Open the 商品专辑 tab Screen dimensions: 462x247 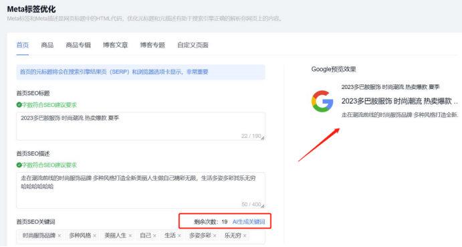pyautogui.click(x=78, y=45)
